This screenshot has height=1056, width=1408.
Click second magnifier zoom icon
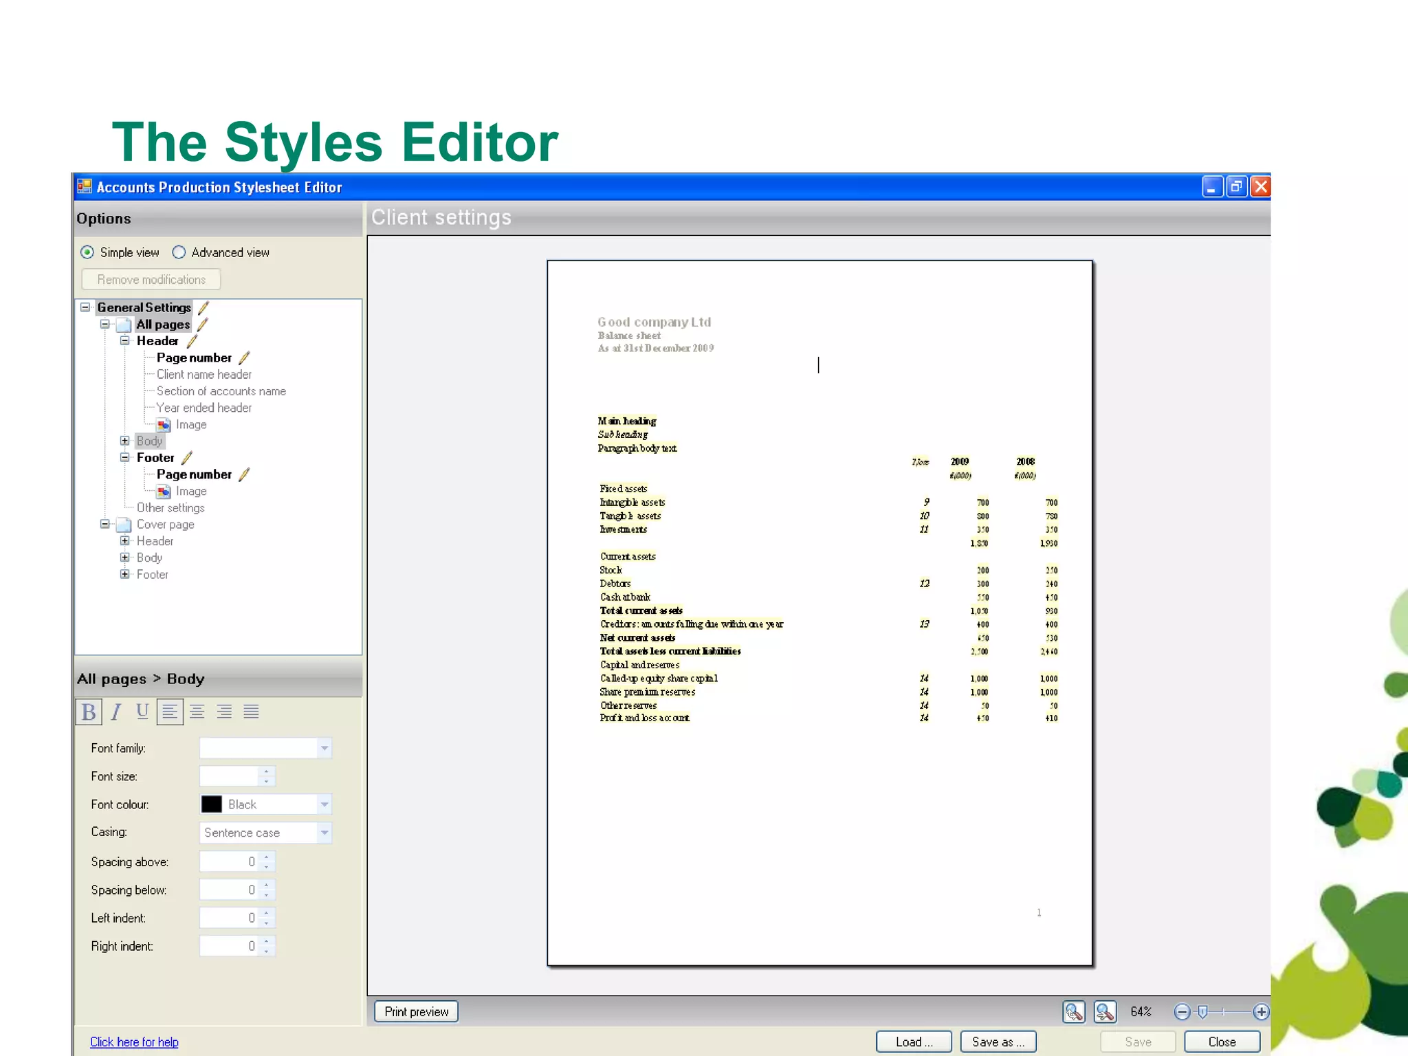coord(1105,1011)
